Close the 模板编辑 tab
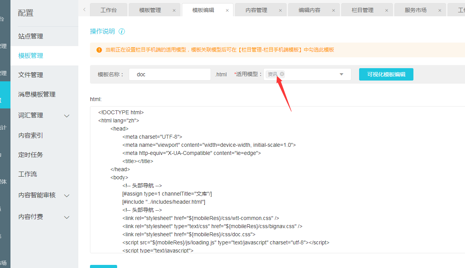Screen dimensions: 465x268 point(227,10)
